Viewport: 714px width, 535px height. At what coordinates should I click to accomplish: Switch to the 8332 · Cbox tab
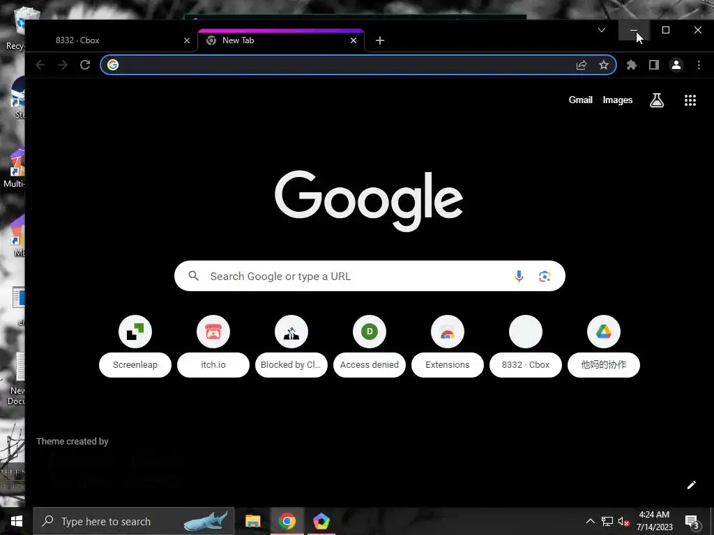coord(113,40)
